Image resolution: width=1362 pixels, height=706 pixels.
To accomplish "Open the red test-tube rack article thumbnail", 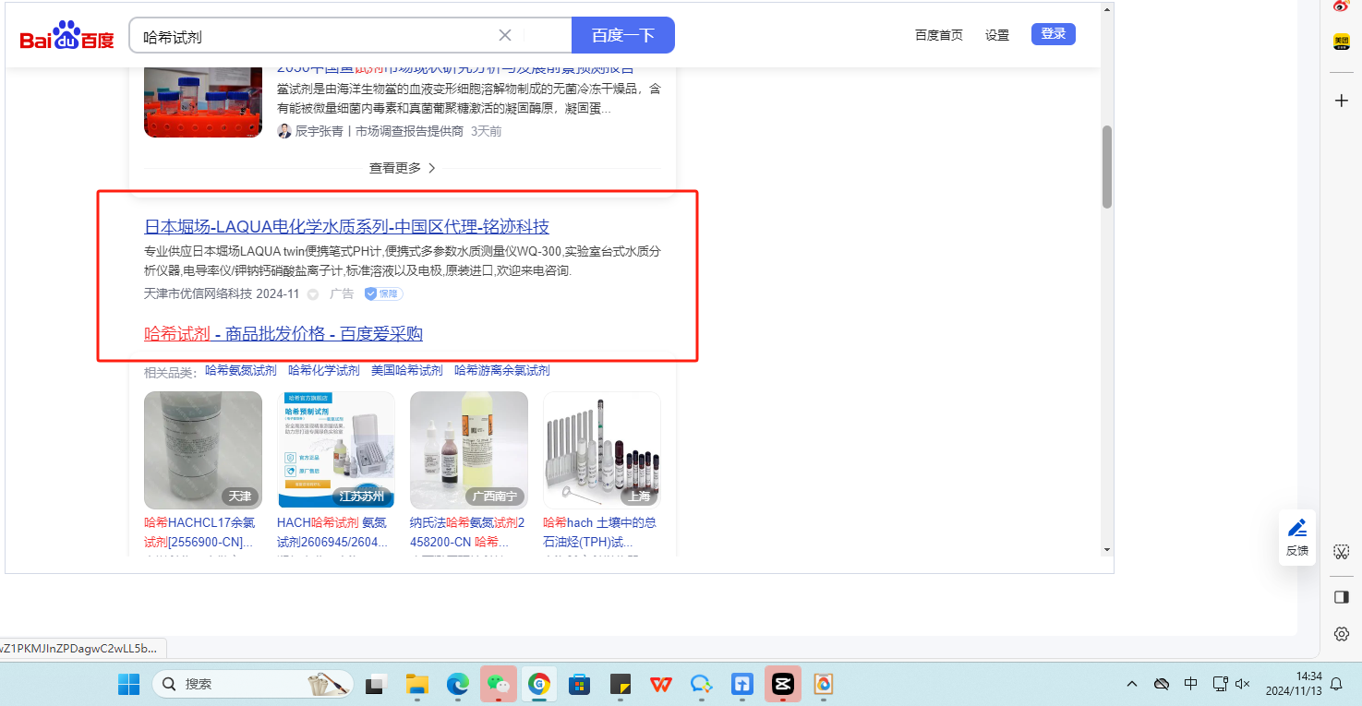I will click(x=203, y=102).
